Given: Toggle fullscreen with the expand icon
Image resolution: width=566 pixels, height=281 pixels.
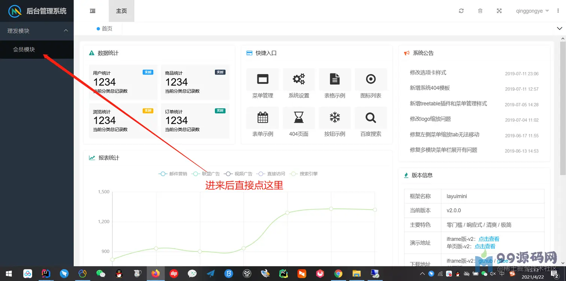Looking at the screenshot, I should (499, 11).
